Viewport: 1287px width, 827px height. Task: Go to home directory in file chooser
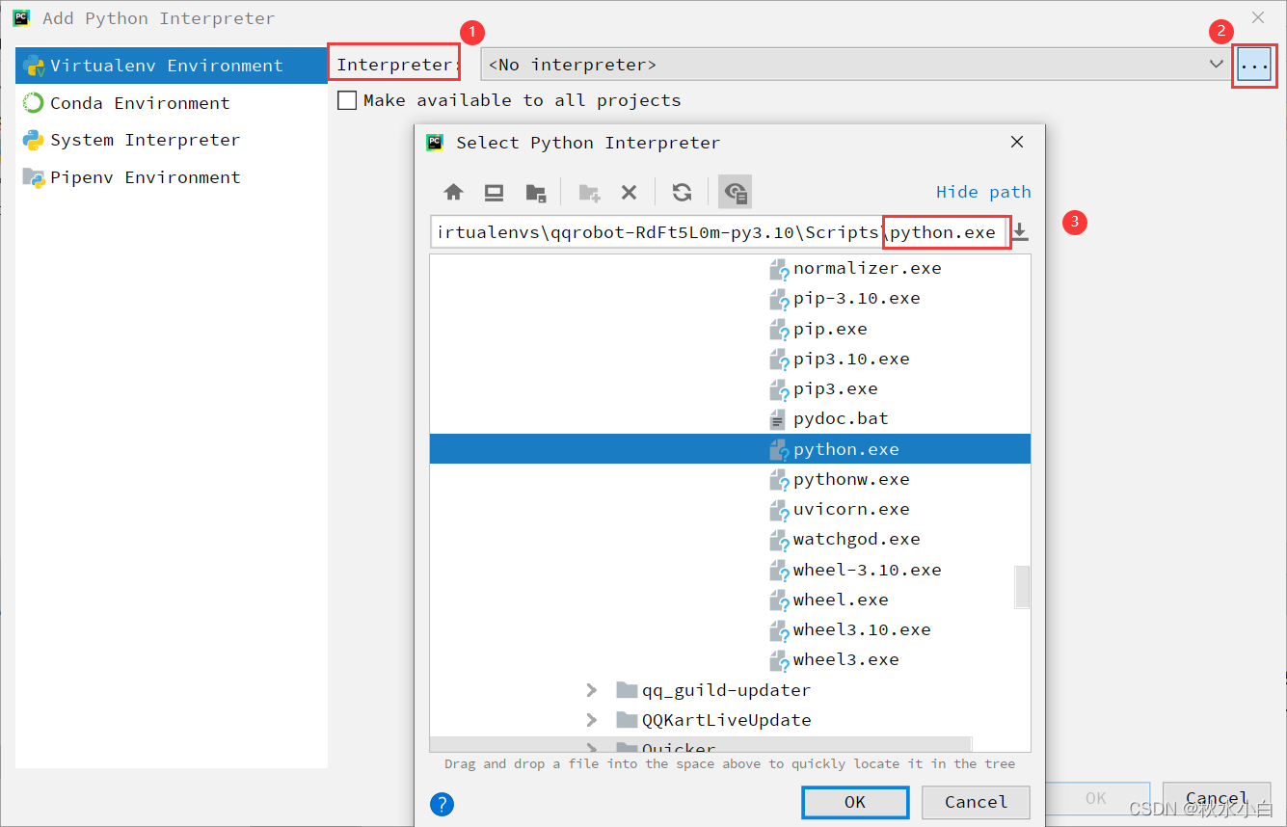tap(453, 192)
